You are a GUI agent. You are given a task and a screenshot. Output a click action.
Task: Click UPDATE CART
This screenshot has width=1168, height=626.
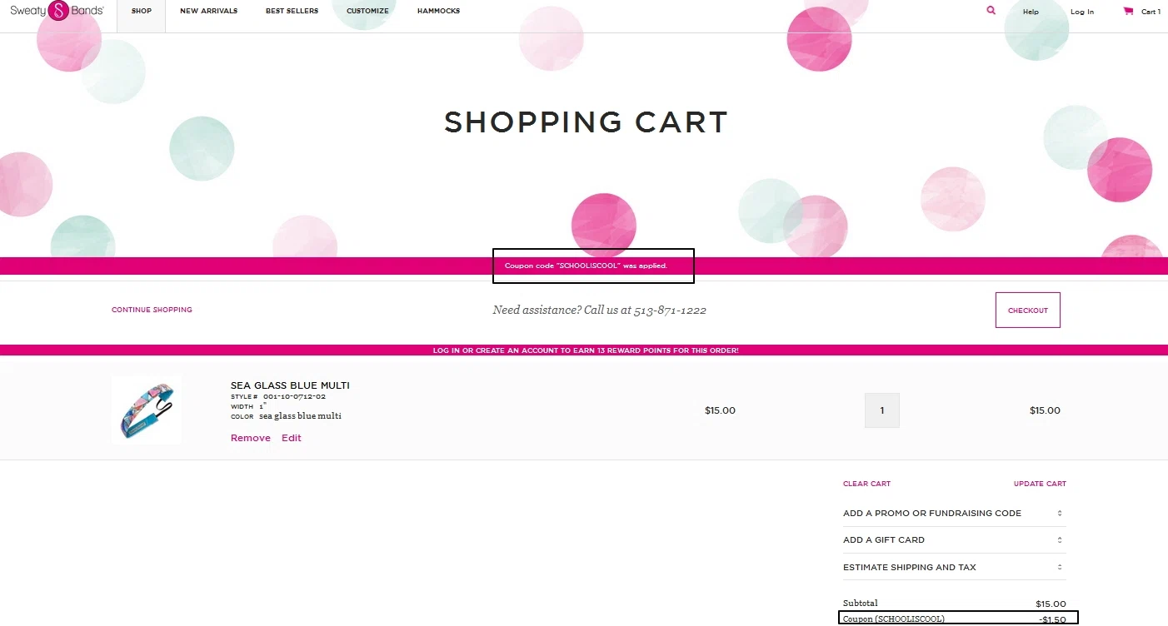point(1040,484)
